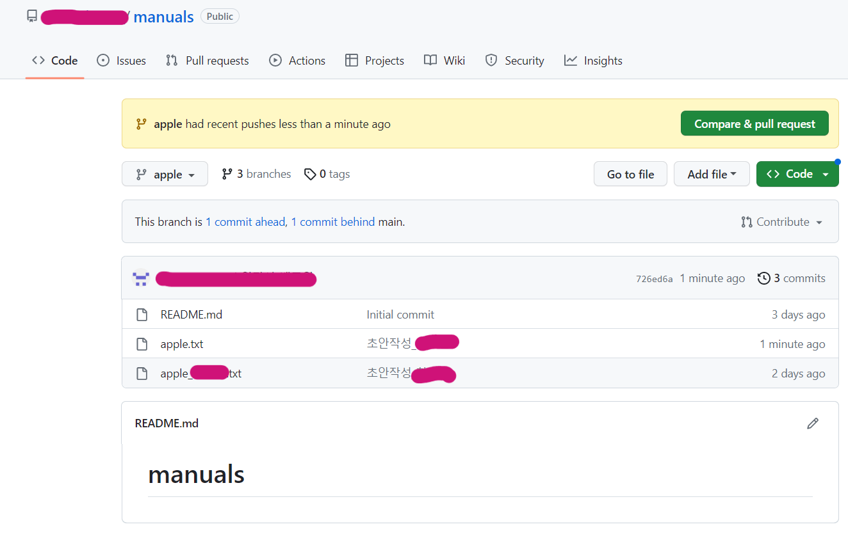View the Insights tab
848x545 pixels.
tap(593, 61)
